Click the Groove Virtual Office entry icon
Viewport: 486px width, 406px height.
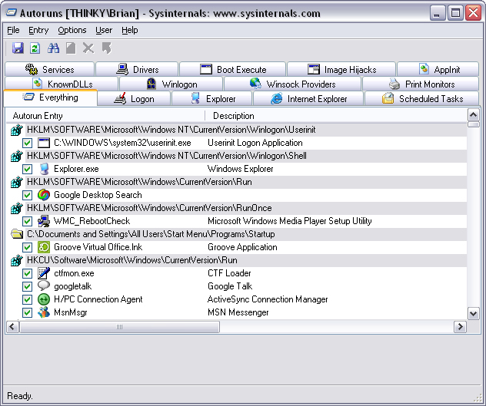(x=44, y=247)
